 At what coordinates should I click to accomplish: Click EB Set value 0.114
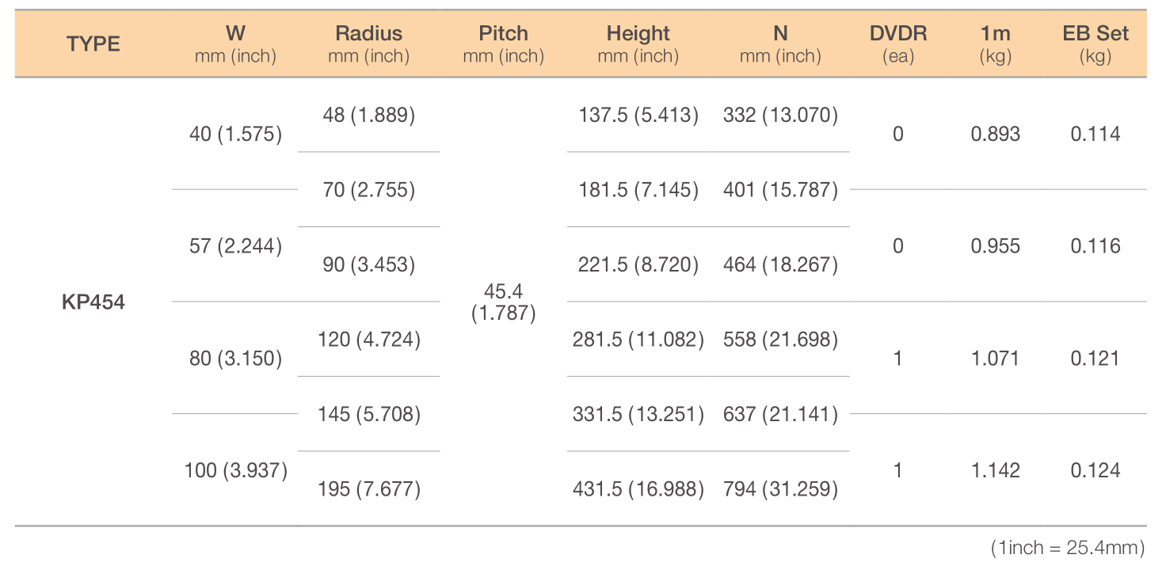point(1096,134)
